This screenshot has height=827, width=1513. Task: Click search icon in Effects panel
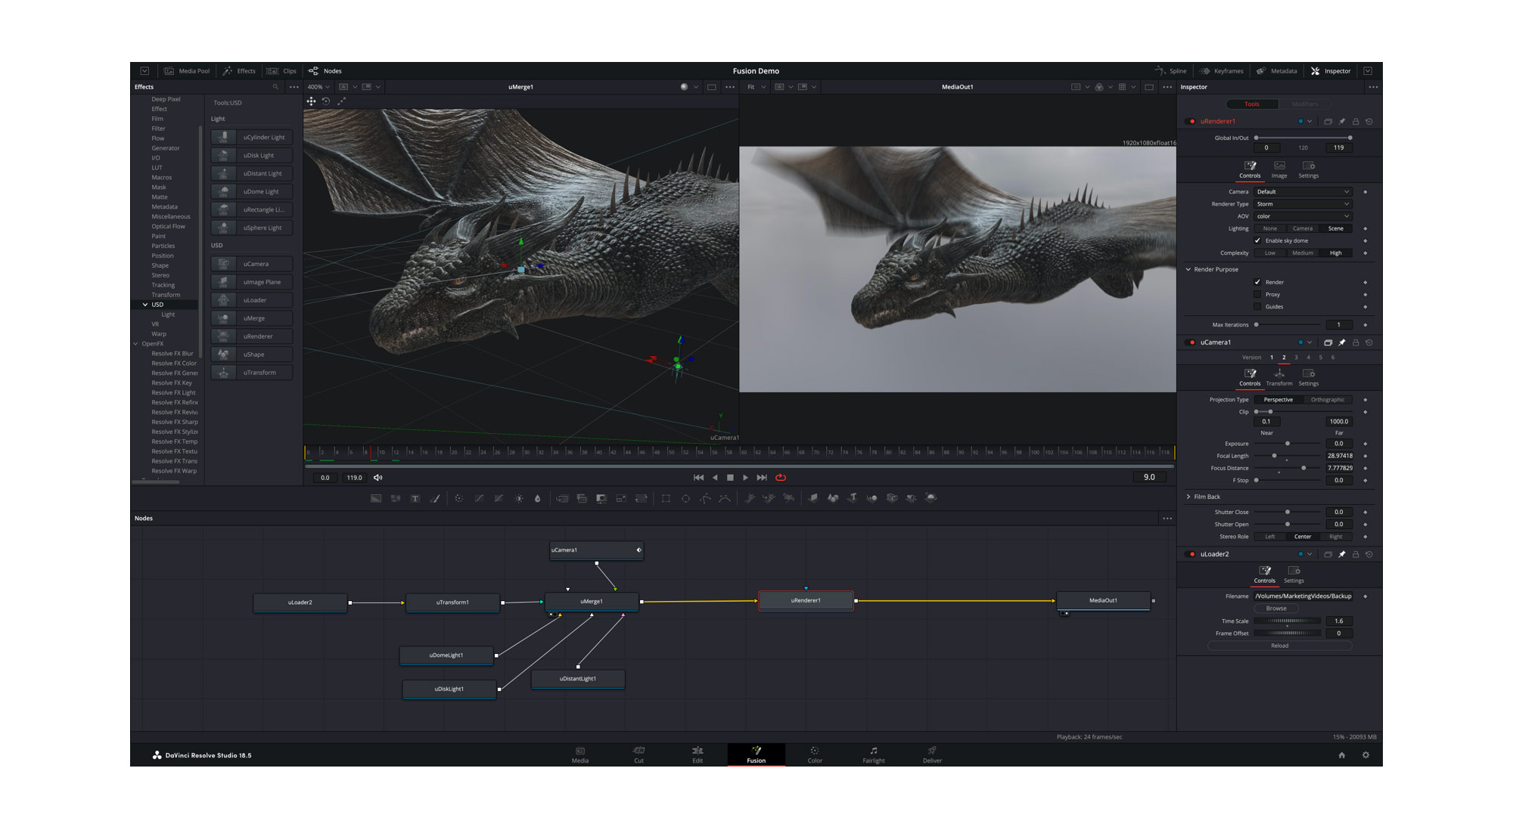pyautogui.click(x=275, y=87)
